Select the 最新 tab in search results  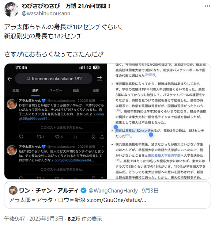point(35,90)
